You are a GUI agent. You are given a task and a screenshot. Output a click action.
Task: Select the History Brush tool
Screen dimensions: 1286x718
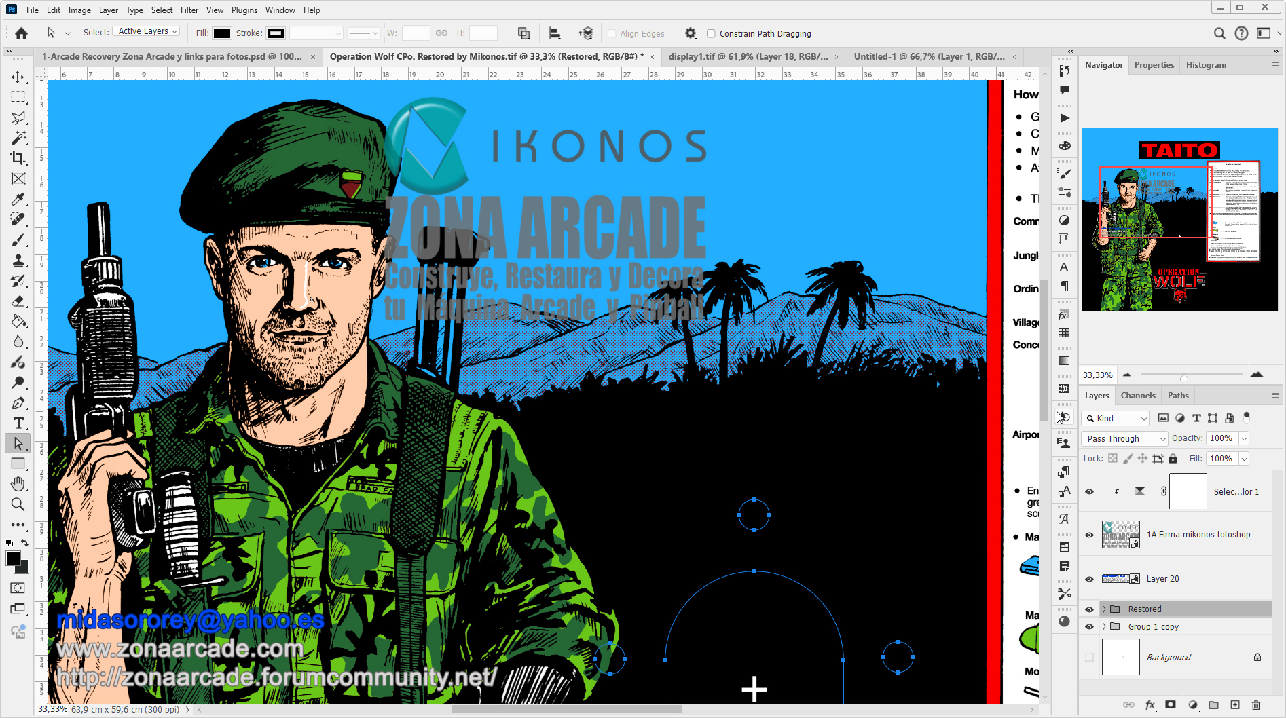[18, 280]
